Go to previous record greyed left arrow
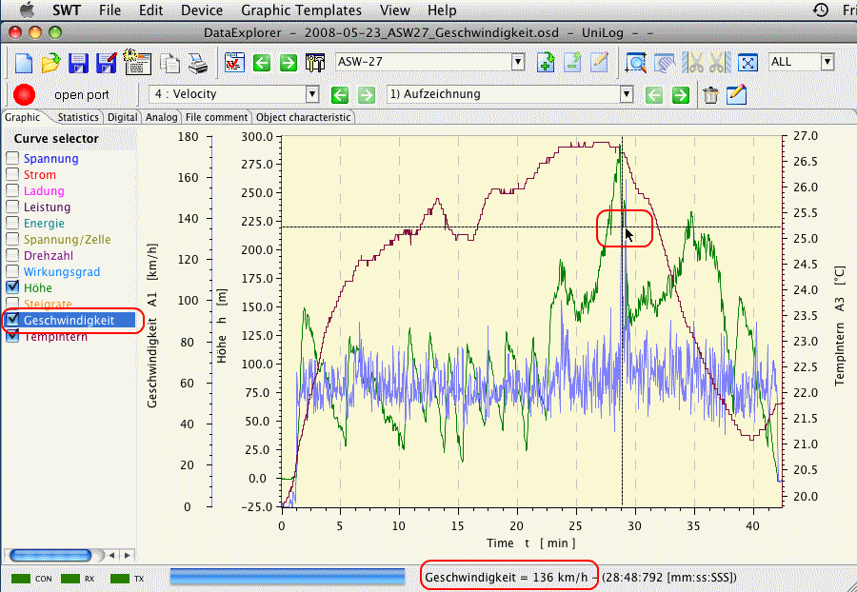 pyautogui.click(x=654, y=95)
